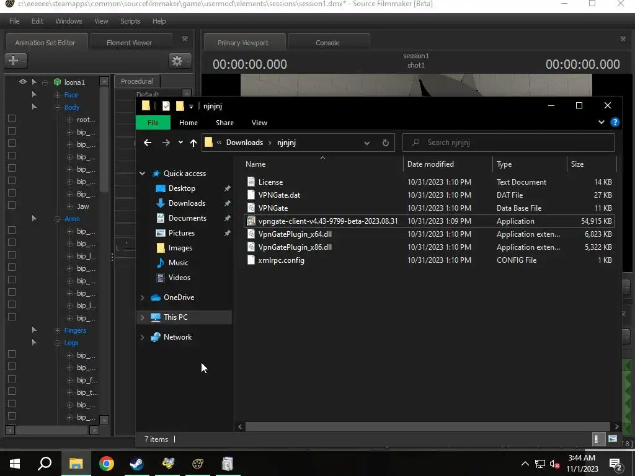Expand the This PC tree node
The height and width of the screenshot is (476, 635).
pos(143,317)
